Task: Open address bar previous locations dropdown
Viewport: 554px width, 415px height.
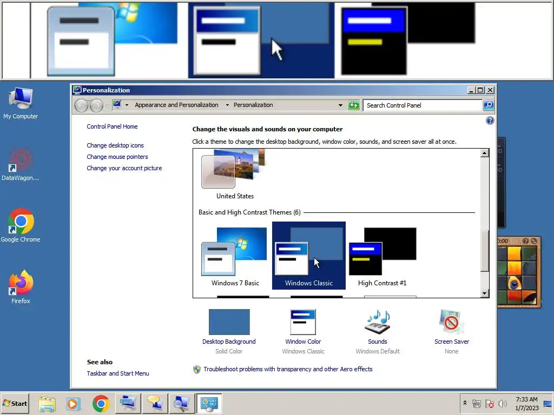Action: [340, 105]
